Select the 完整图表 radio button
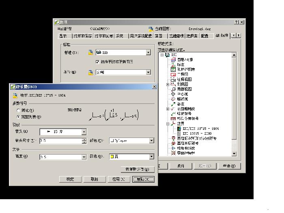 (18, 117)
